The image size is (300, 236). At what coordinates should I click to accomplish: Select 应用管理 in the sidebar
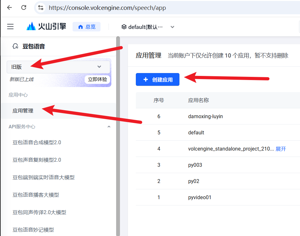(x=23, y=111)
